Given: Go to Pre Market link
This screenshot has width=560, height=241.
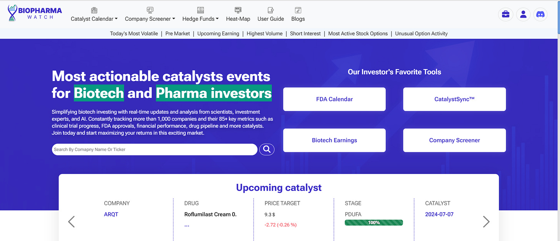Looking at the screenshot, I should [178, 33].
